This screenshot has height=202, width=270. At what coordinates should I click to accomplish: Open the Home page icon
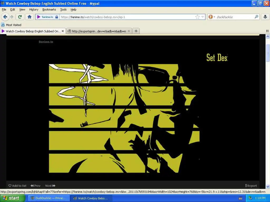coord(30,17)
